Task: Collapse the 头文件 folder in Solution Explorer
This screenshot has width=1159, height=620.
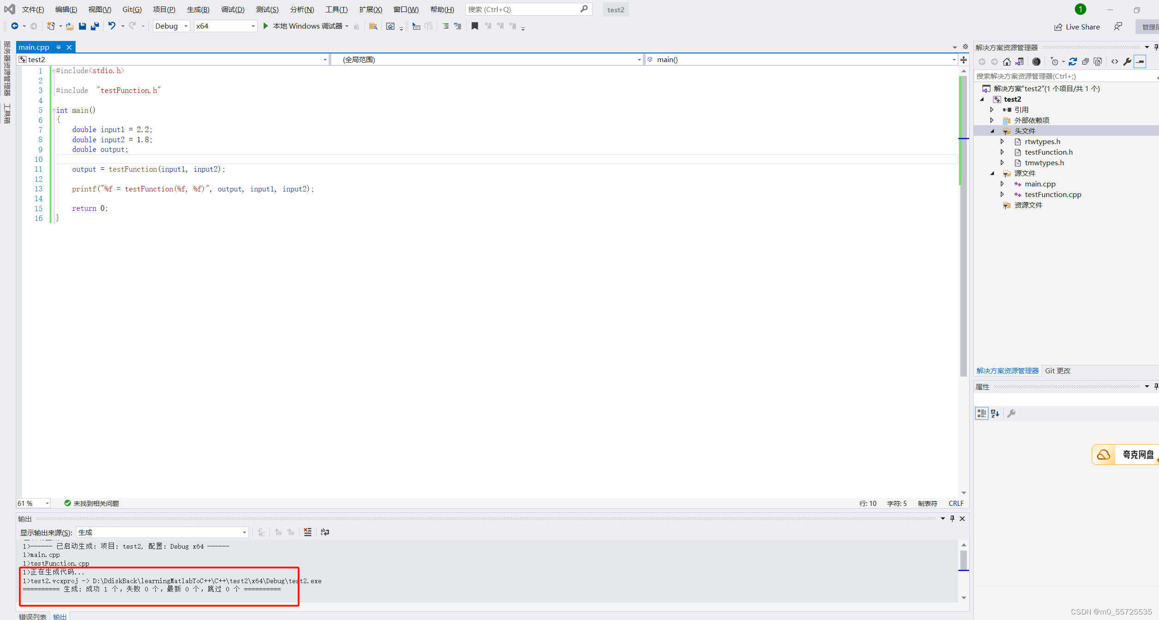Action: [x=993, y=131]
